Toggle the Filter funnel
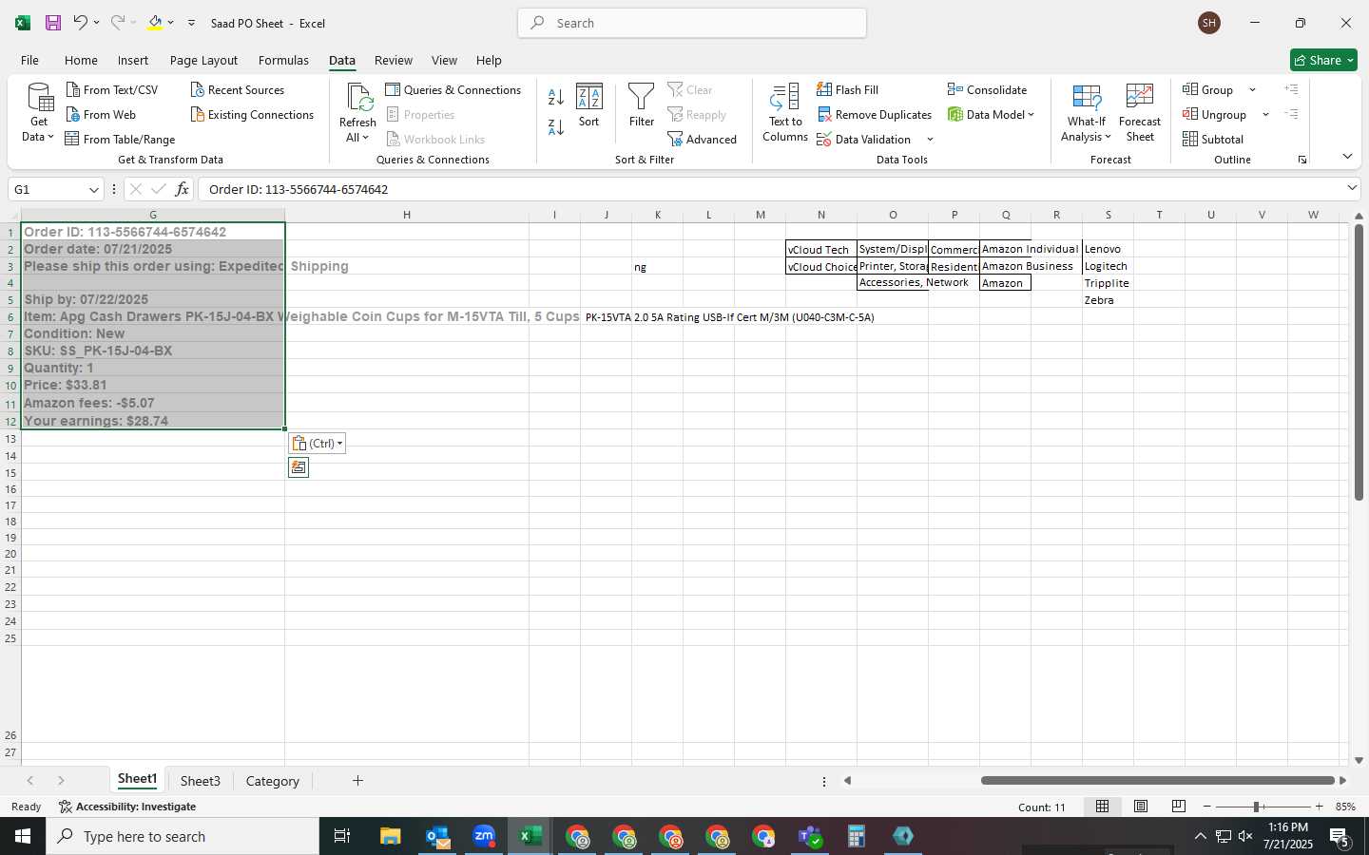Viewport: 1369px width, 855px height. point(642,105)
